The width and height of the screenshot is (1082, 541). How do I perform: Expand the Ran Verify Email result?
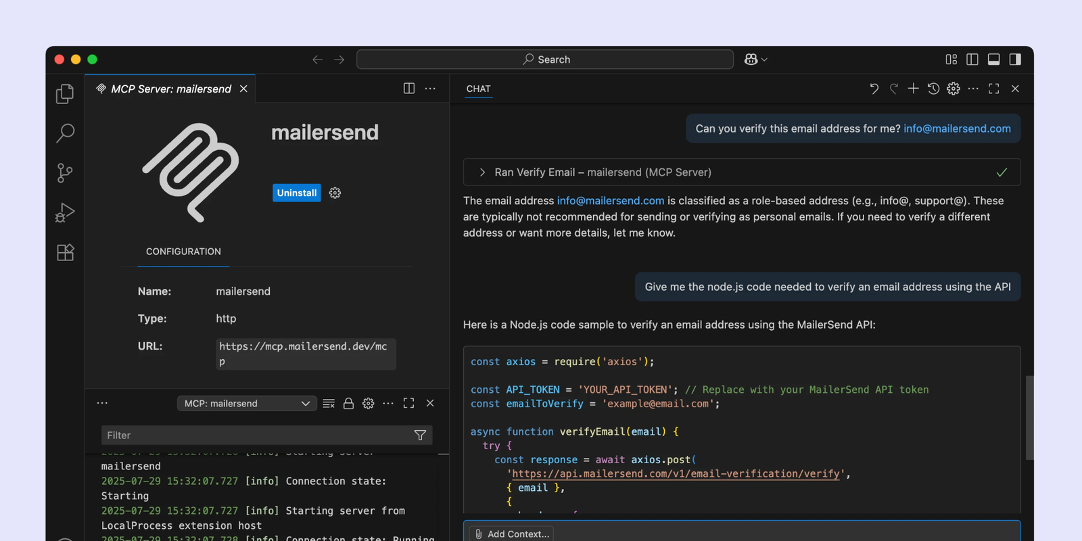482,172
